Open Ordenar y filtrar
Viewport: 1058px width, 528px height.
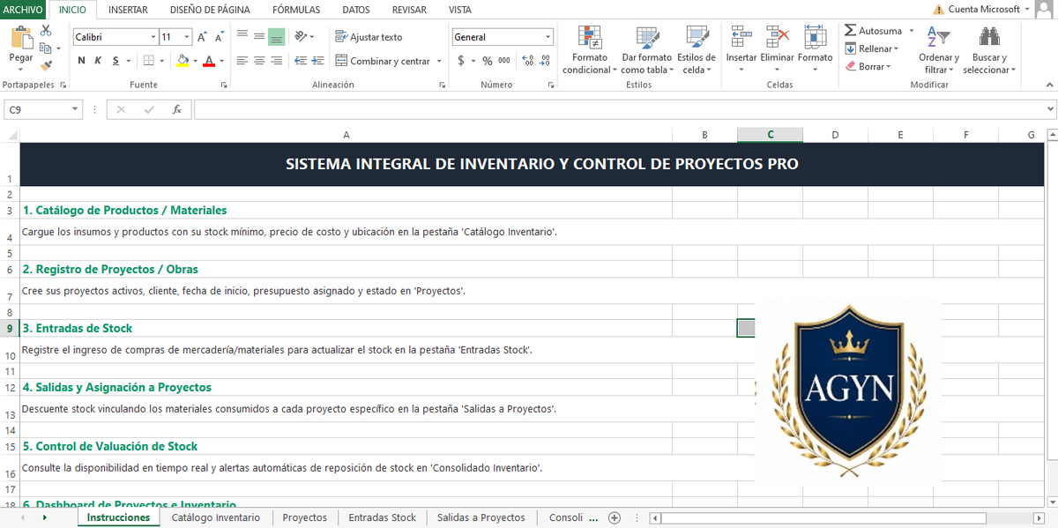[x=938, y=50]
